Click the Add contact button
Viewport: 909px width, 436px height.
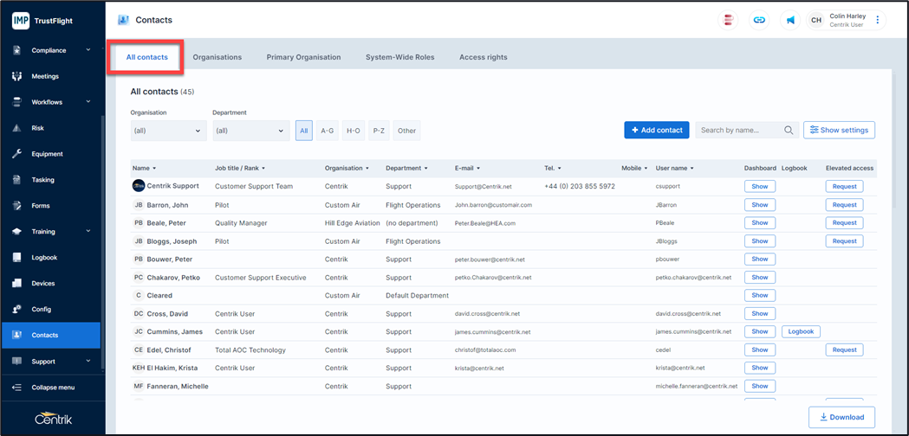point(656,130)
